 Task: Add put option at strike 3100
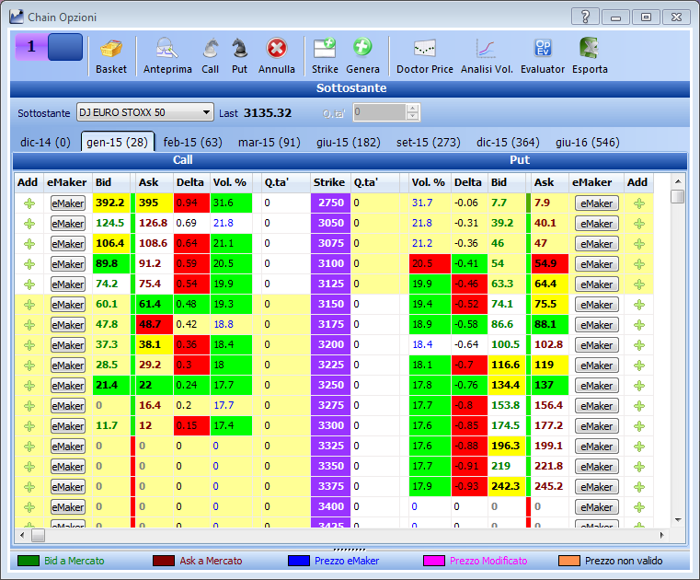(x=639, y=264)
